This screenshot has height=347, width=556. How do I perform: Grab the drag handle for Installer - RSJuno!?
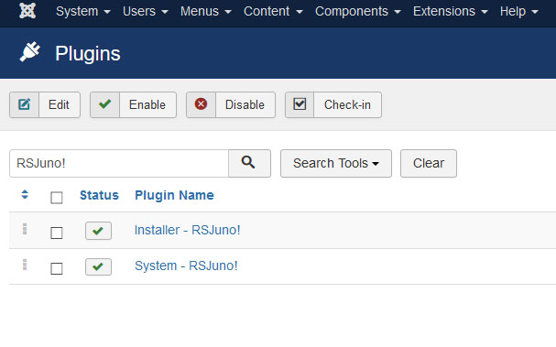tap(25, 229)
